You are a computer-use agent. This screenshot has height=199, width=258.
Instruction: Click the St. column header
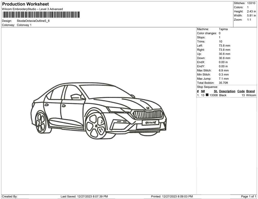point(216,91)
